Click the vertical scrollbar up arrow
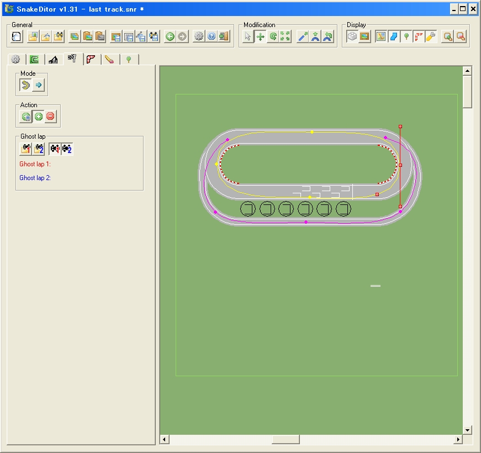This screenshot has width=481, height=453. pyautogui.click(x=467, y=71)
